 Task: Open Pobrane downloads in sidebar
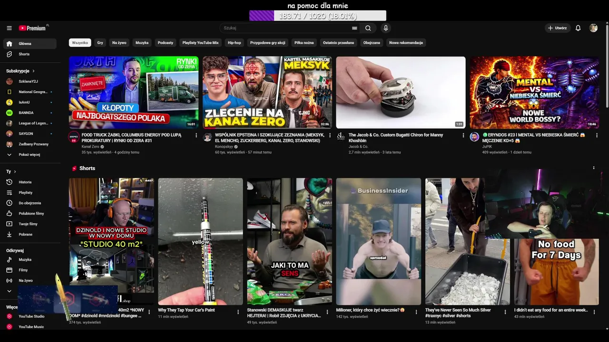pyautogui.click(x=30, y=234)
